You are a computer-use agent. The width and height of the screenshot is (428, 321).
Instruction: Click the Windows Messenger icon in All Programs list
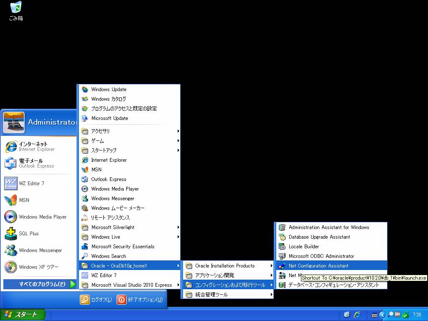[85, 199]
